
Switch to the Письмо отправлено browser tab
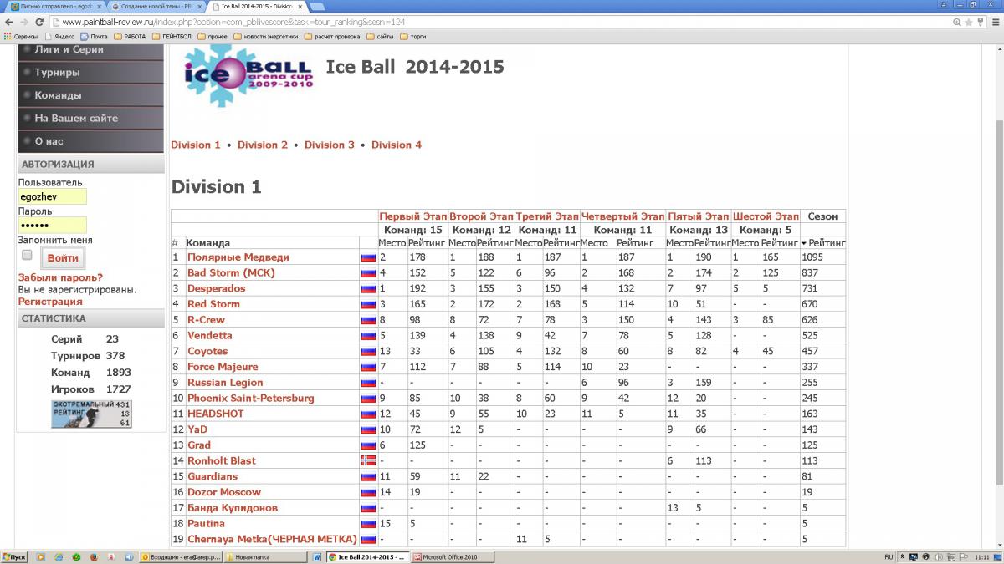[54, 6]
